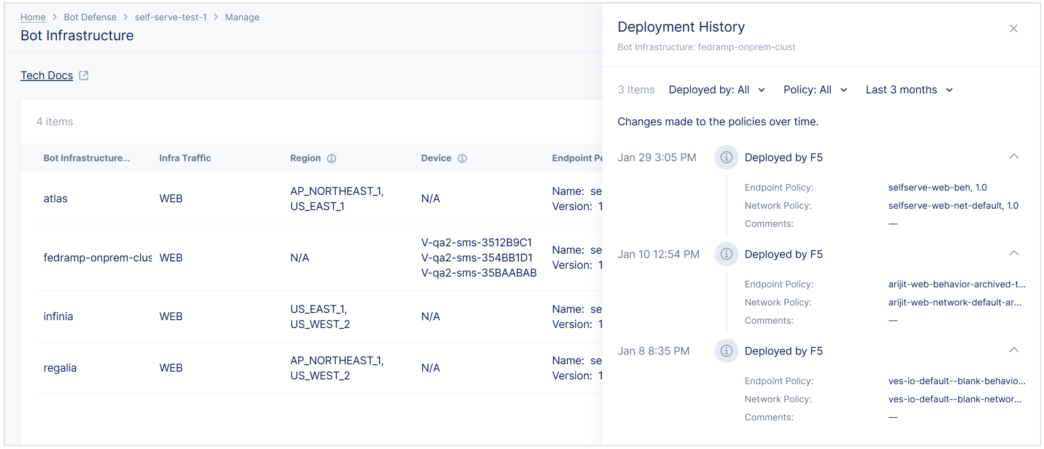The image size is (1044, 449).
Task: Collapse the Jan 10 deployment entry
Action: pyautogui.click(x=1014, y=253)
